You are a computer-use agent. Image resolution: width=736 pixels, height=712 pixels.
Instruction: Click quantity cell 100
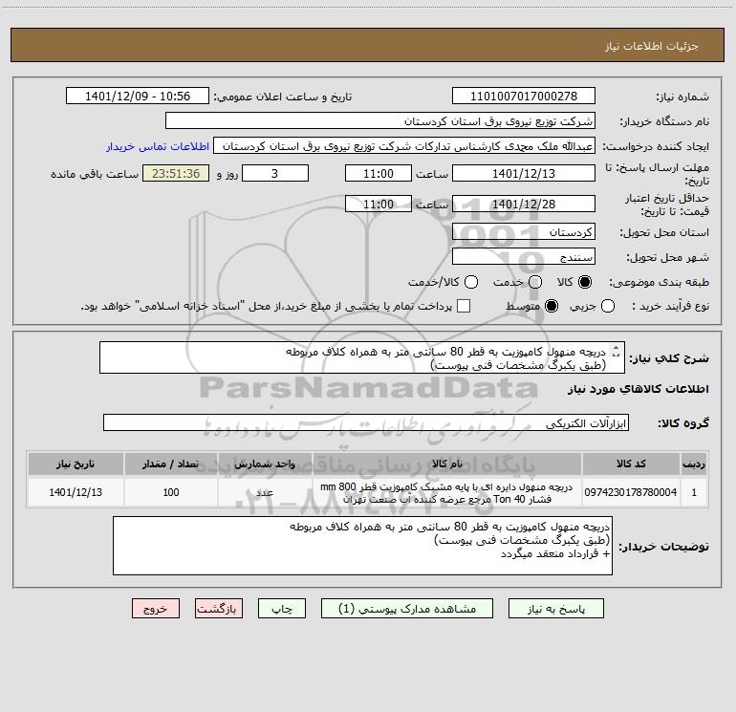click(171, 492)
